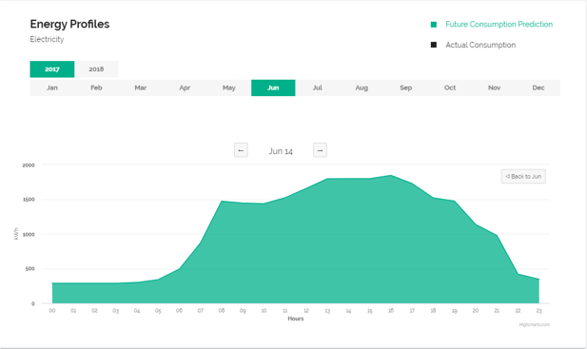
Task: Go to next day with right arrow
Action: 320,150
